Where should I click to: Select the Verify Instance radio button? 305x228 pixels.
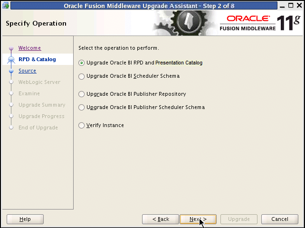click(81, 125)
